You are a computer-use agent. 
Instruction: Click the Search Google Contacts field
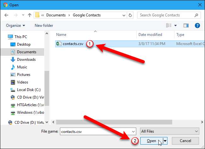click(169, 15)
